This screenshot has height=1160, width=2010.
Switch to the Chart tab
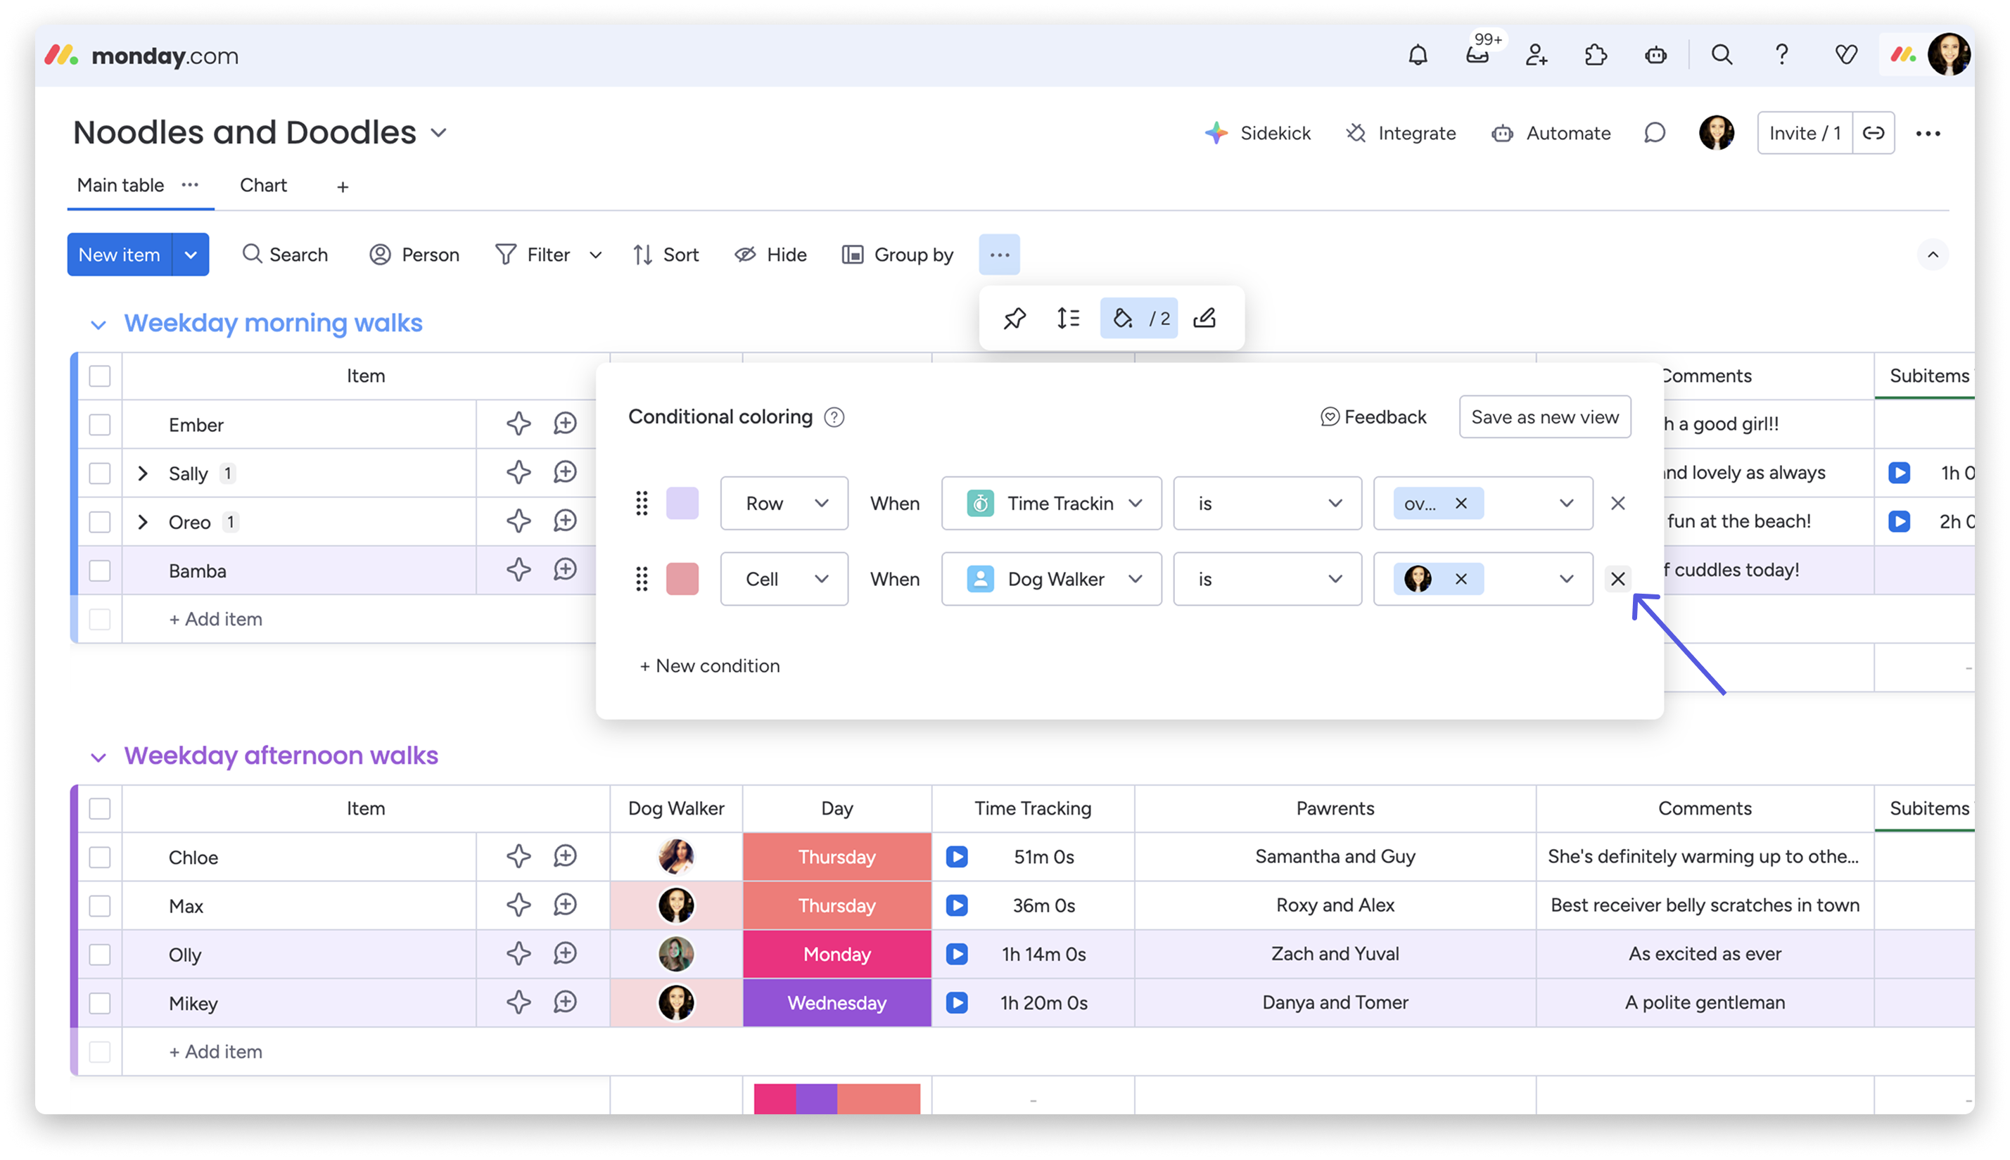click(x=263, y=185)
